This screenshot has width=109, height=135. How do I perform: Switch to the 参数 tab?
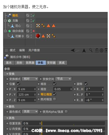41,63
